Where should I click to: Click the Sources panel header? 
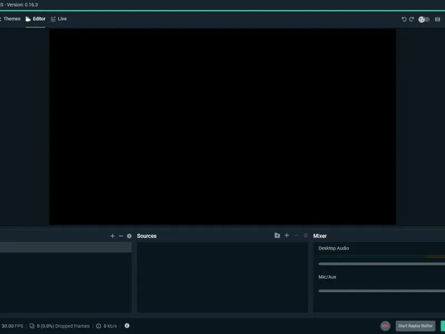coord(147,236)
